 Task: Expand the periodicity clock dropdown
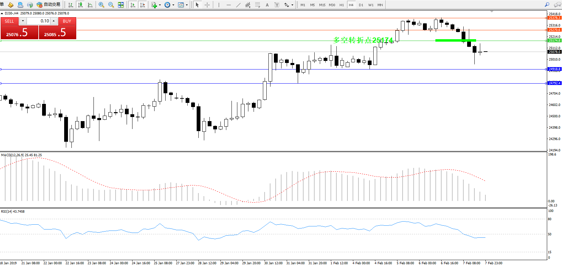coord(173,5)
